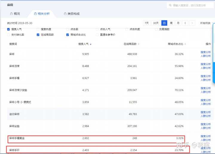215x154 pixels.
Task: Switch to the 概况 tab
Action: [x=15, y=14]
